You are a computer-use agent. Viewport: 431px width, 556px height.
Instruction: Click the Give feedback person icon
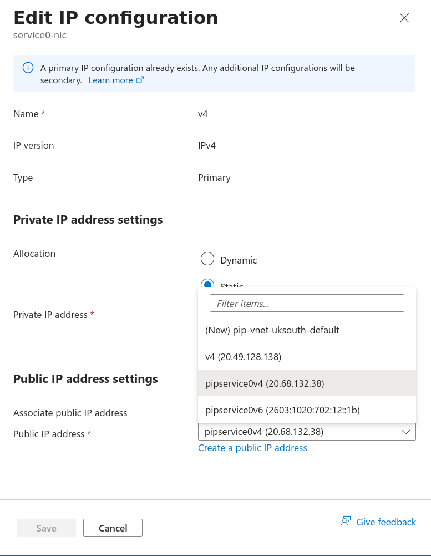(346, 522)
